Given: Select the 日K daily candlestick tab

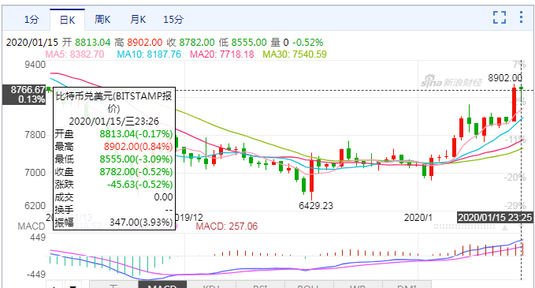Looking at the screenshot, I should pos(67,20).
